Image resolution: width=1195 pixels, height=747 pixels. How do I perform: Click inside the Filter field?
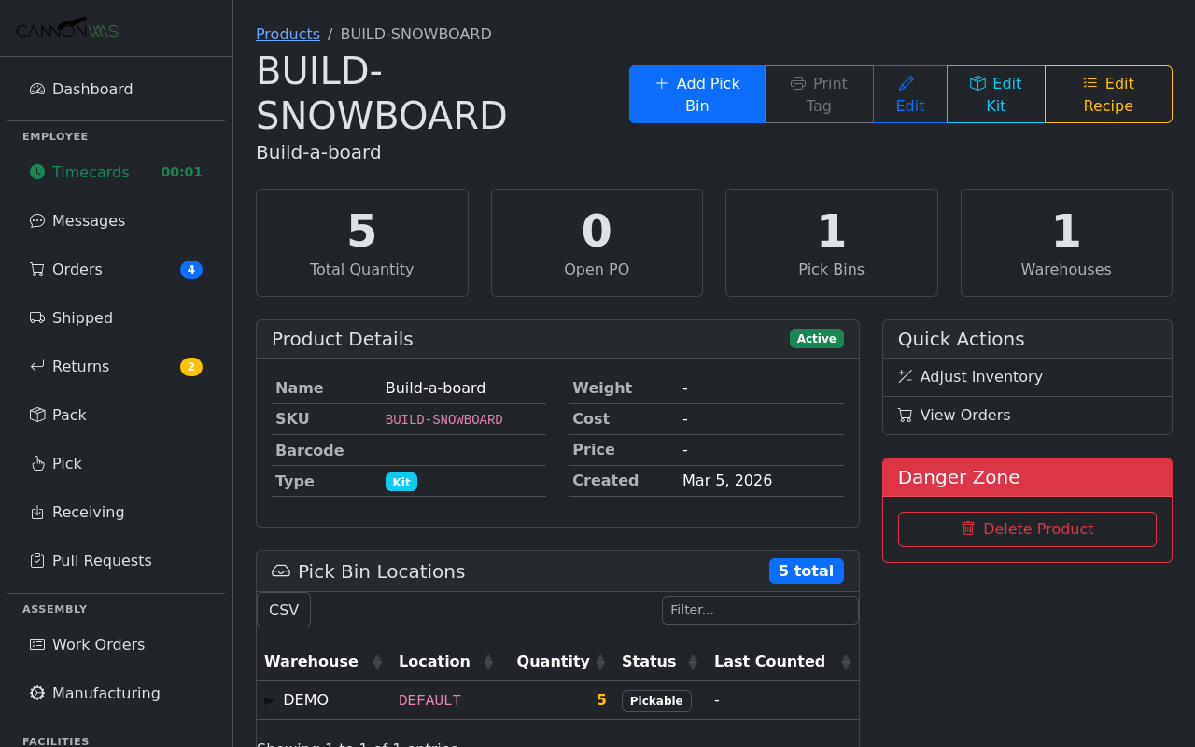click(760, 610)
